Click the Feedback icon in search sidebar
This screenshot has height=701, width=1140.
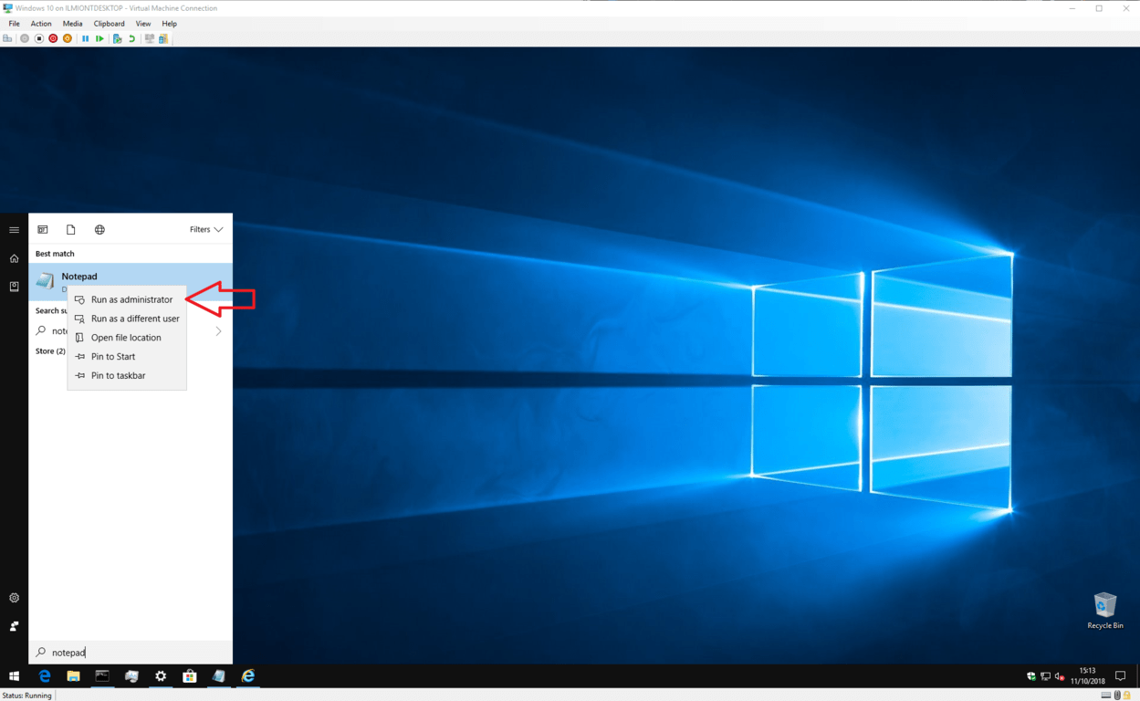[14, 626]
